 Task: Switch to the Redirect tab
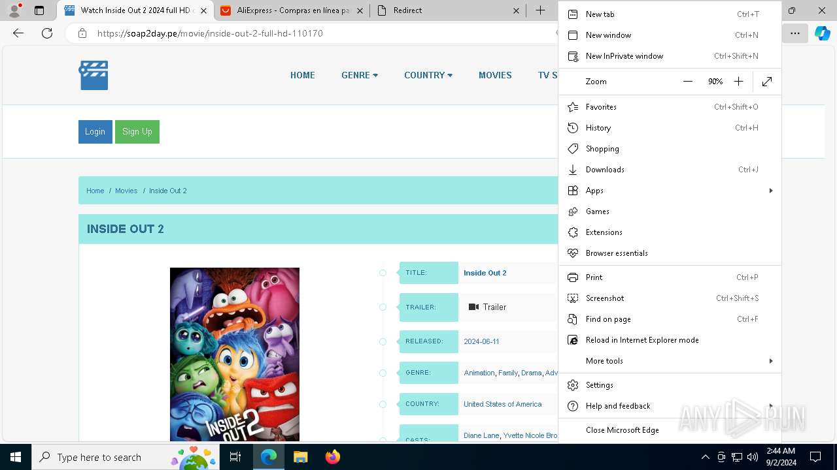tap(447, 10)
